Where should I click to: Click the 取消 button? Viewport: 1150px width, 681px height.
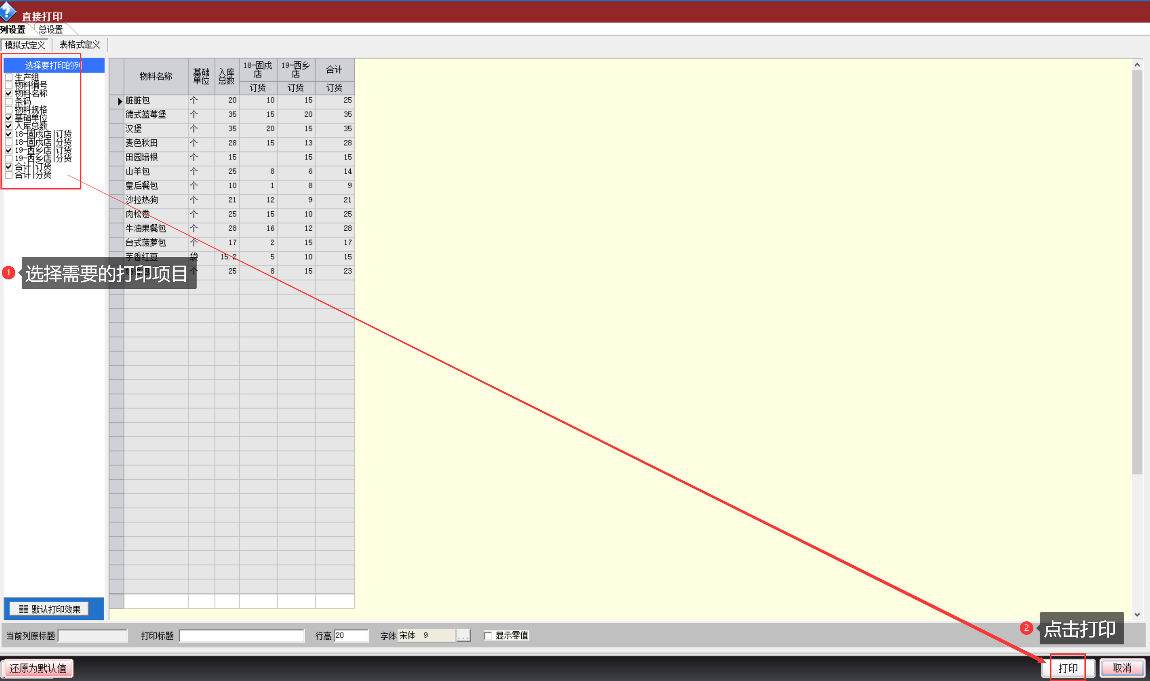(x=1122, y=668)
